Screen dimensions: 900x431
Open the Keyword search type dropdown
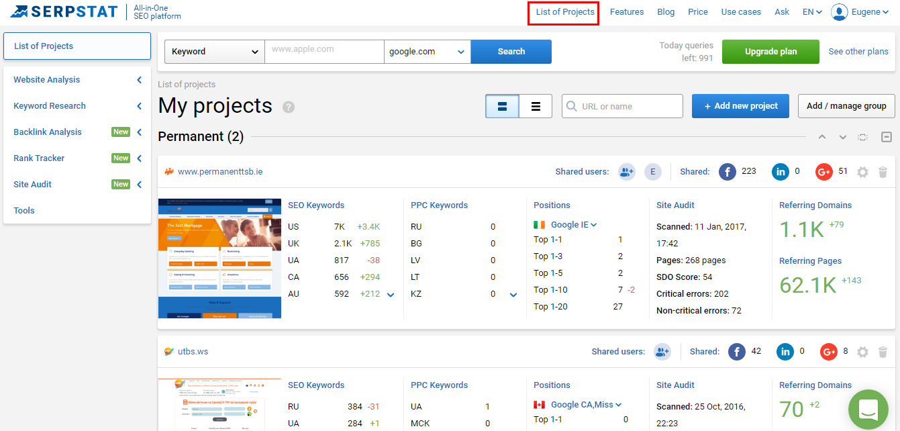pos(215,52)
